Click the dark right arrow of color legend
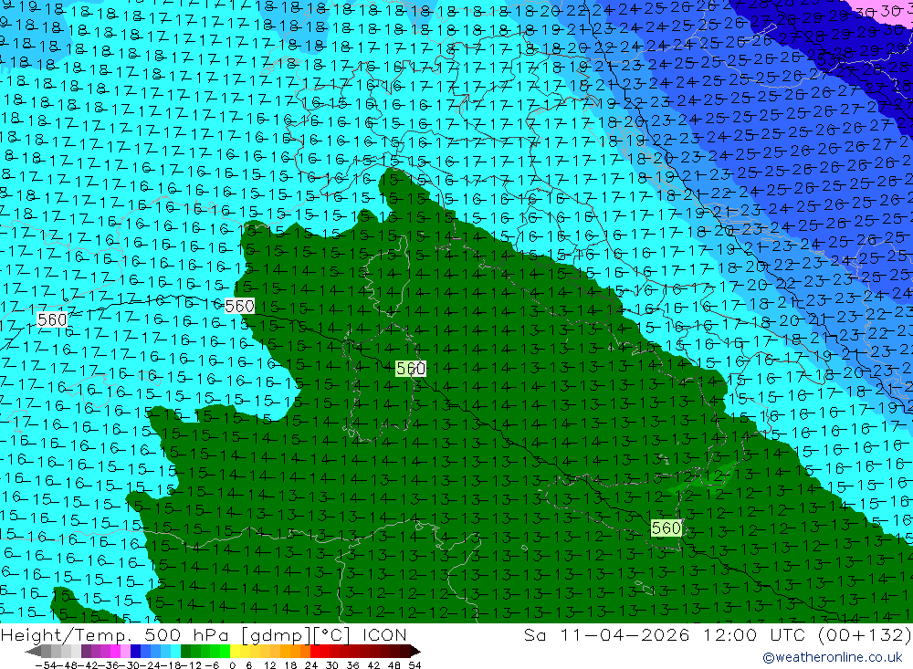 [415, 652]
